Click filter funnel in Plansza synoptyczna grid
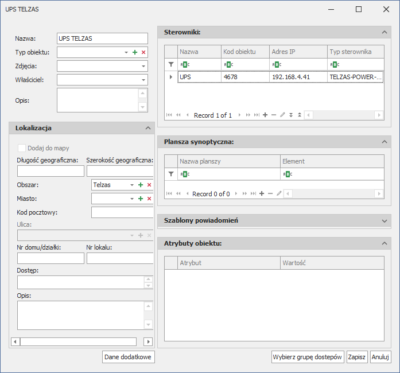This screenshot has width=400, height=373. click(171, 174)
